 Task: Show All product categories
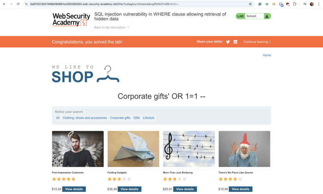[x=58, y=118]
